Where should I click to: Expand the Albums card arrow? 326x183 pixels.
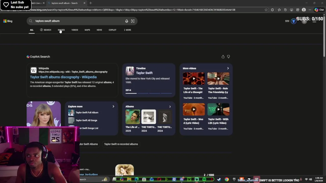point(170,106)
